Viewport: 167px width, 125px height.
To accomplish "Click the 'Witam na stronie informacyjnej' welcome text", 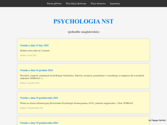I will click(x=76, y=103).
